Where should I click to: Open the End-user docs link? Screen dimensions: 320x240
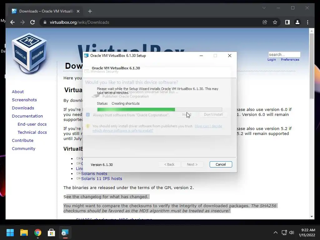click(x=32, y=124)
